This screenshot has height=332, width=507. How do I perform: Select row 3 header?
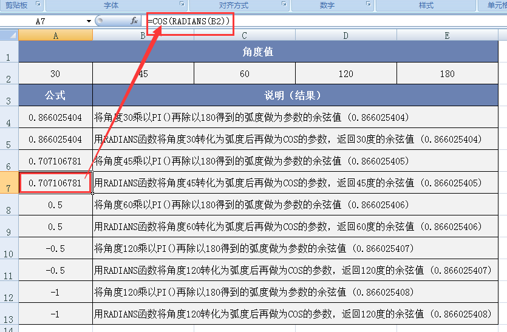point(9,95)
